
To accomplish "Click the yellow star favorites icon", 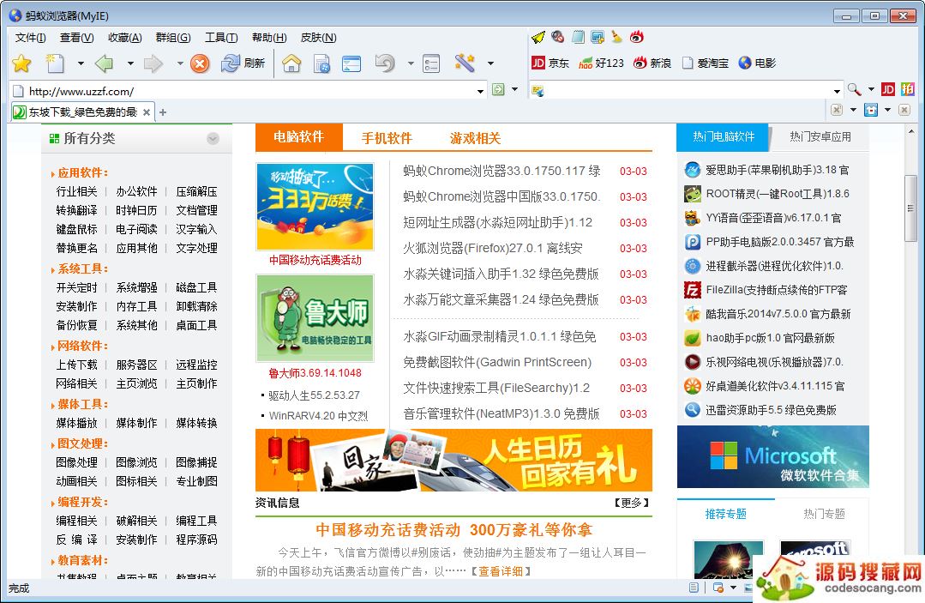I will 21,63.
